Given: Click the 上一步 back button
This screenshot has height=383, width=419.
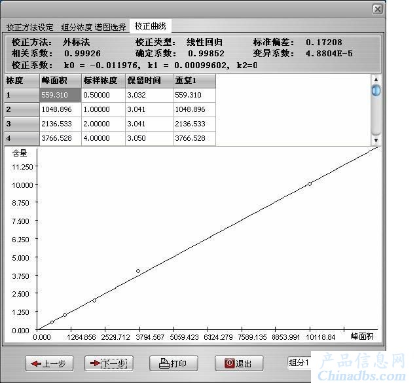Looking at the screenshot, I should click(x=49, y=363).
